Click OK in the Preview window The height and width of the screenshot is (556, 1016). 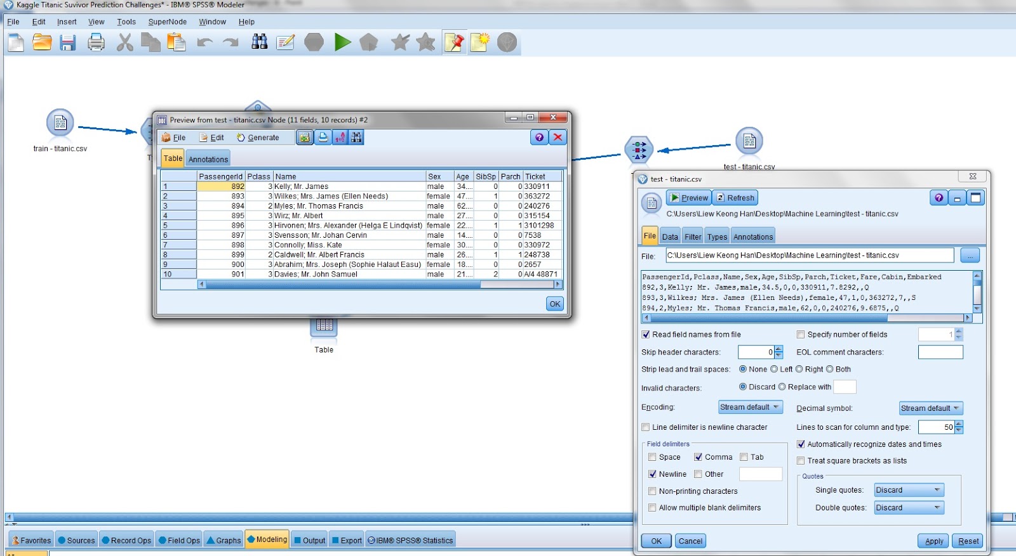(555, 304)
